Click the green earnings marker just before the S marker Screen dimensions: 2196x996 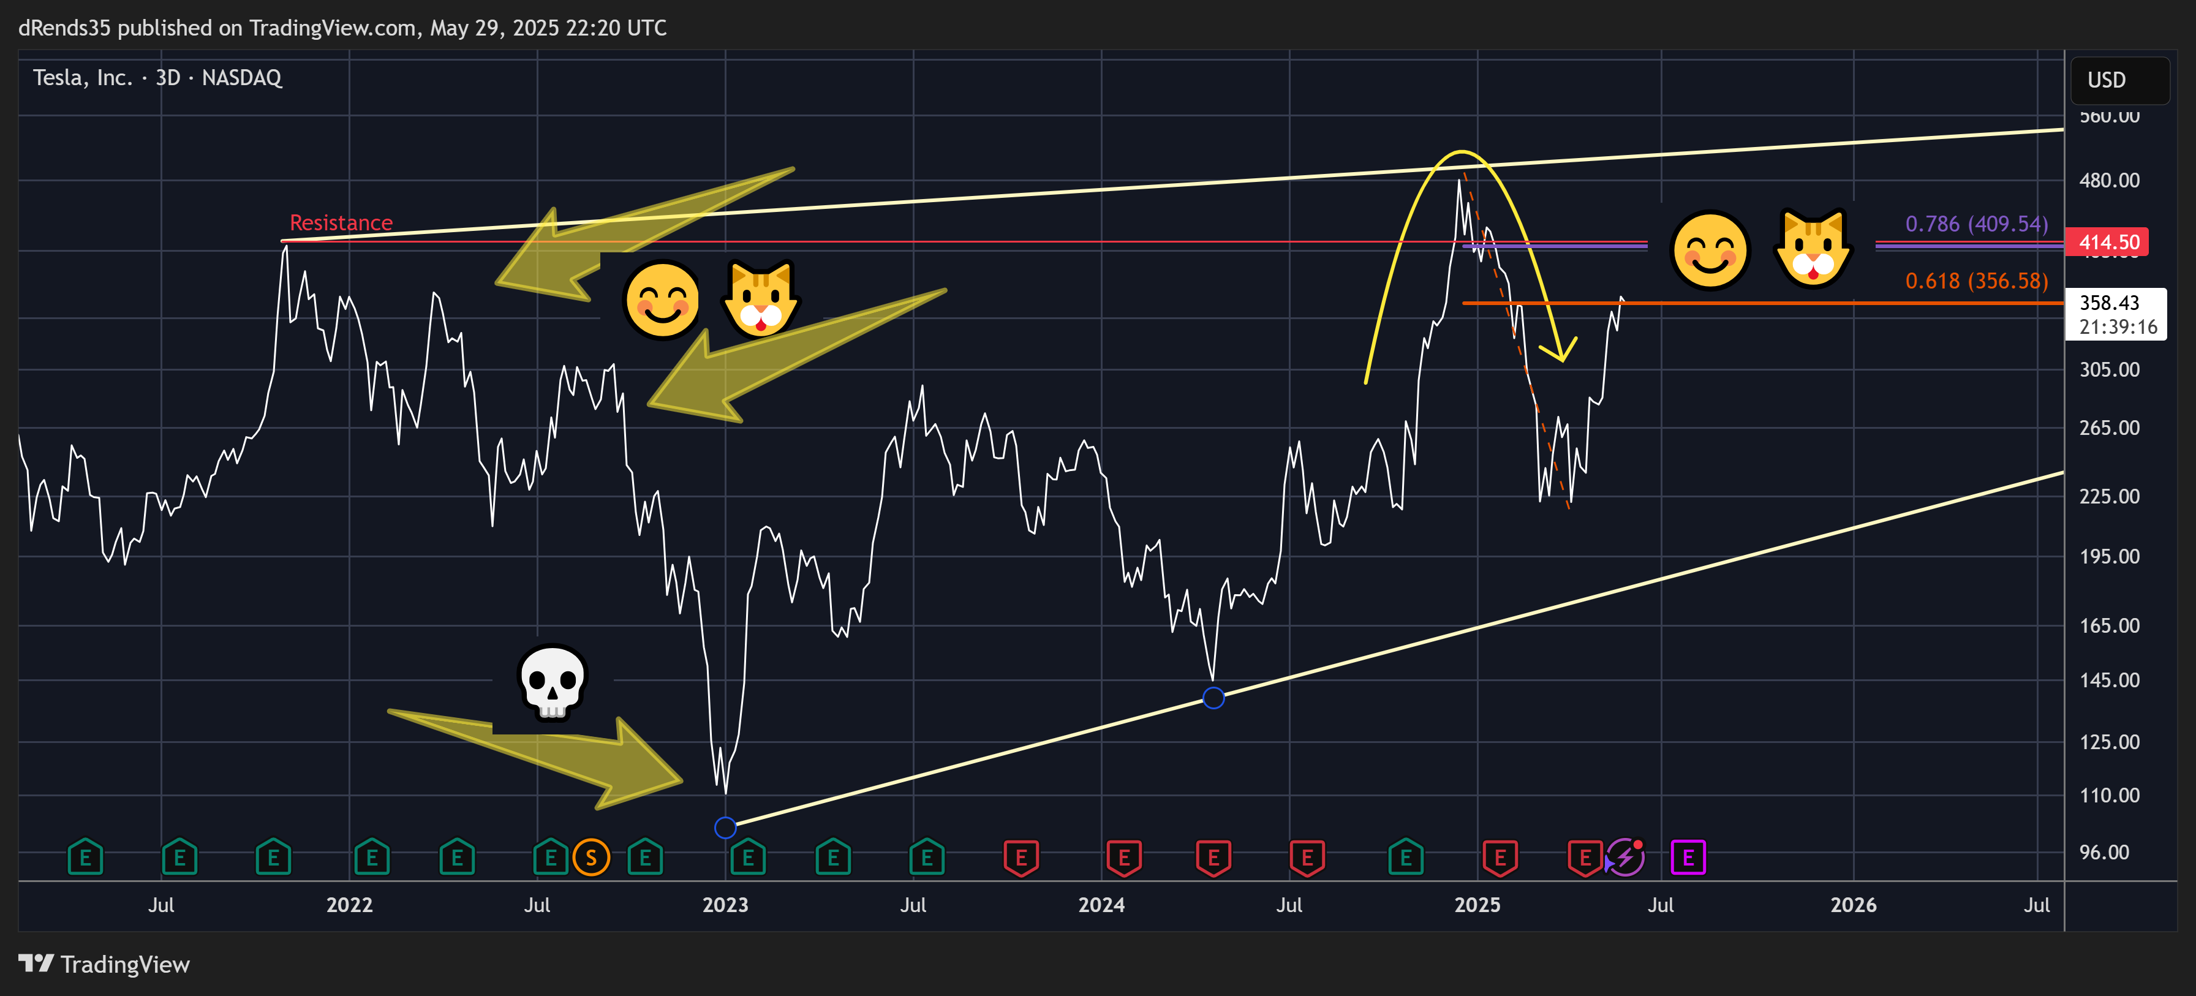coord(551,857)
